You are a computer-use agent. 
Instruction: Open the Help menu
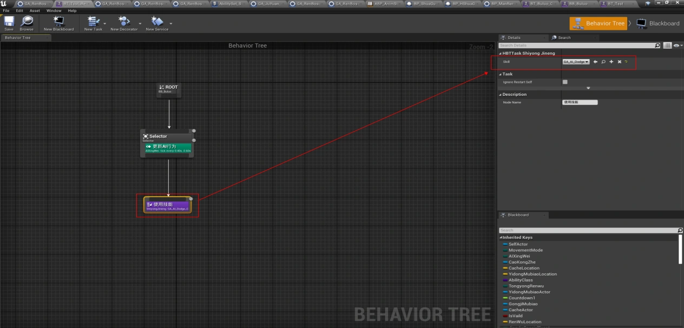click(x=72, y=10)
